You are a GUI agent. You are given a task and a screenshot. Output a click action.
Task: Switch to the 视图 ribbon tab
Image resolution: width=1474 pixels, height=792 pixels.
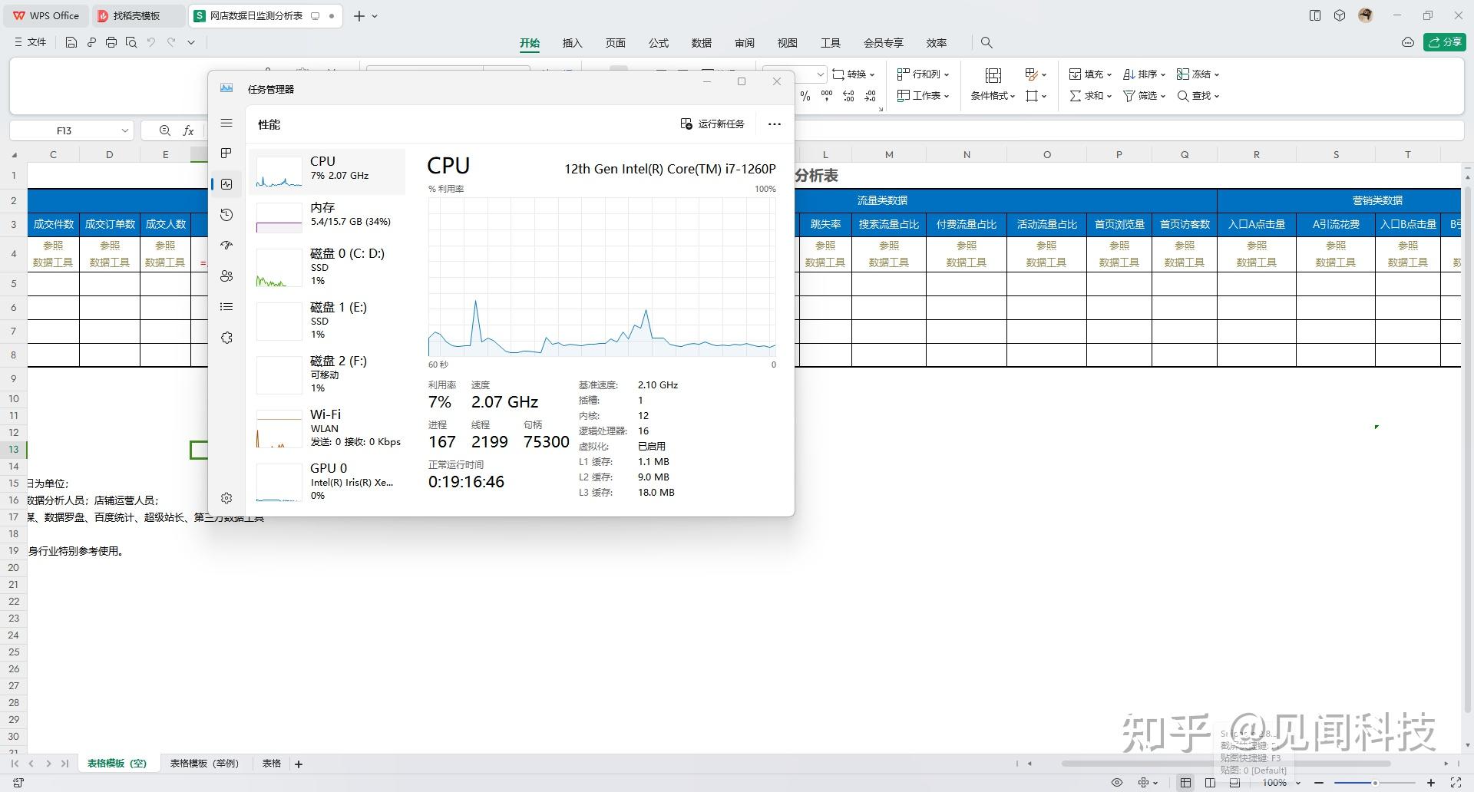787,43
